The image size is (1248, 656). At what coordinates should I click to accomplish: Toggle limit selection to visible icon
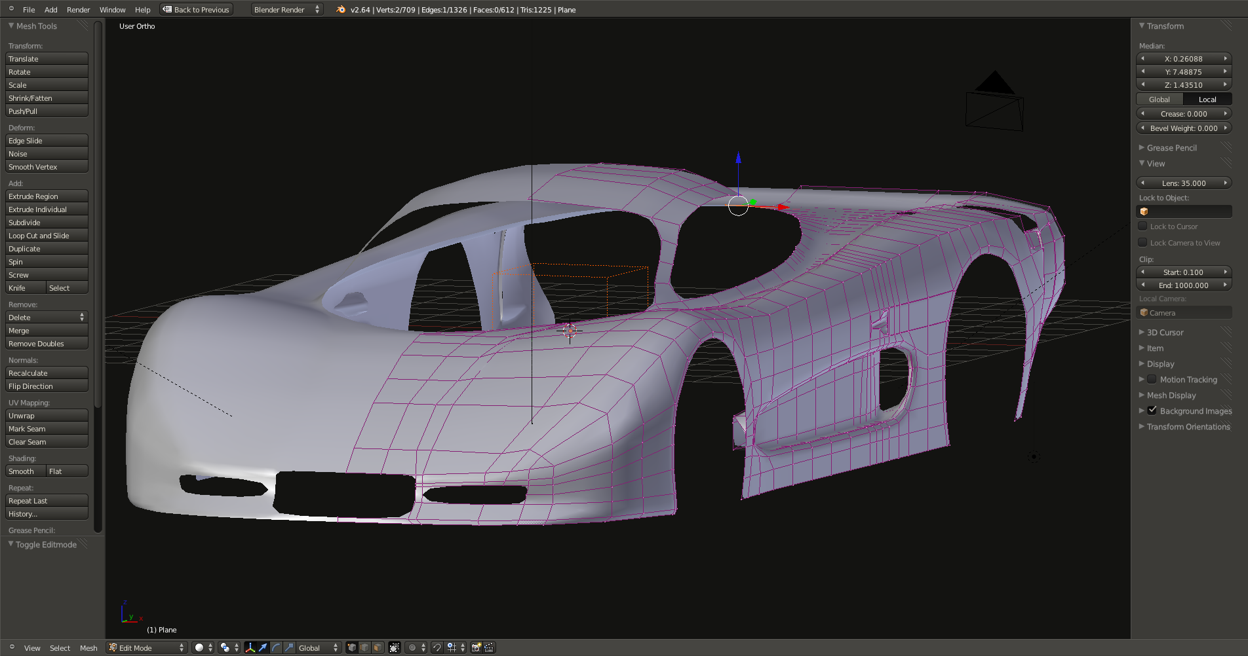click(x=395, y=647)
